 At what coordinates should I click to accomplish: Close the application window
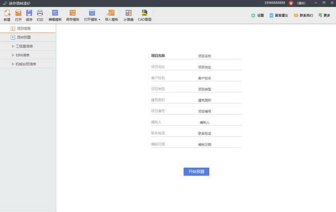click(332, 3)
